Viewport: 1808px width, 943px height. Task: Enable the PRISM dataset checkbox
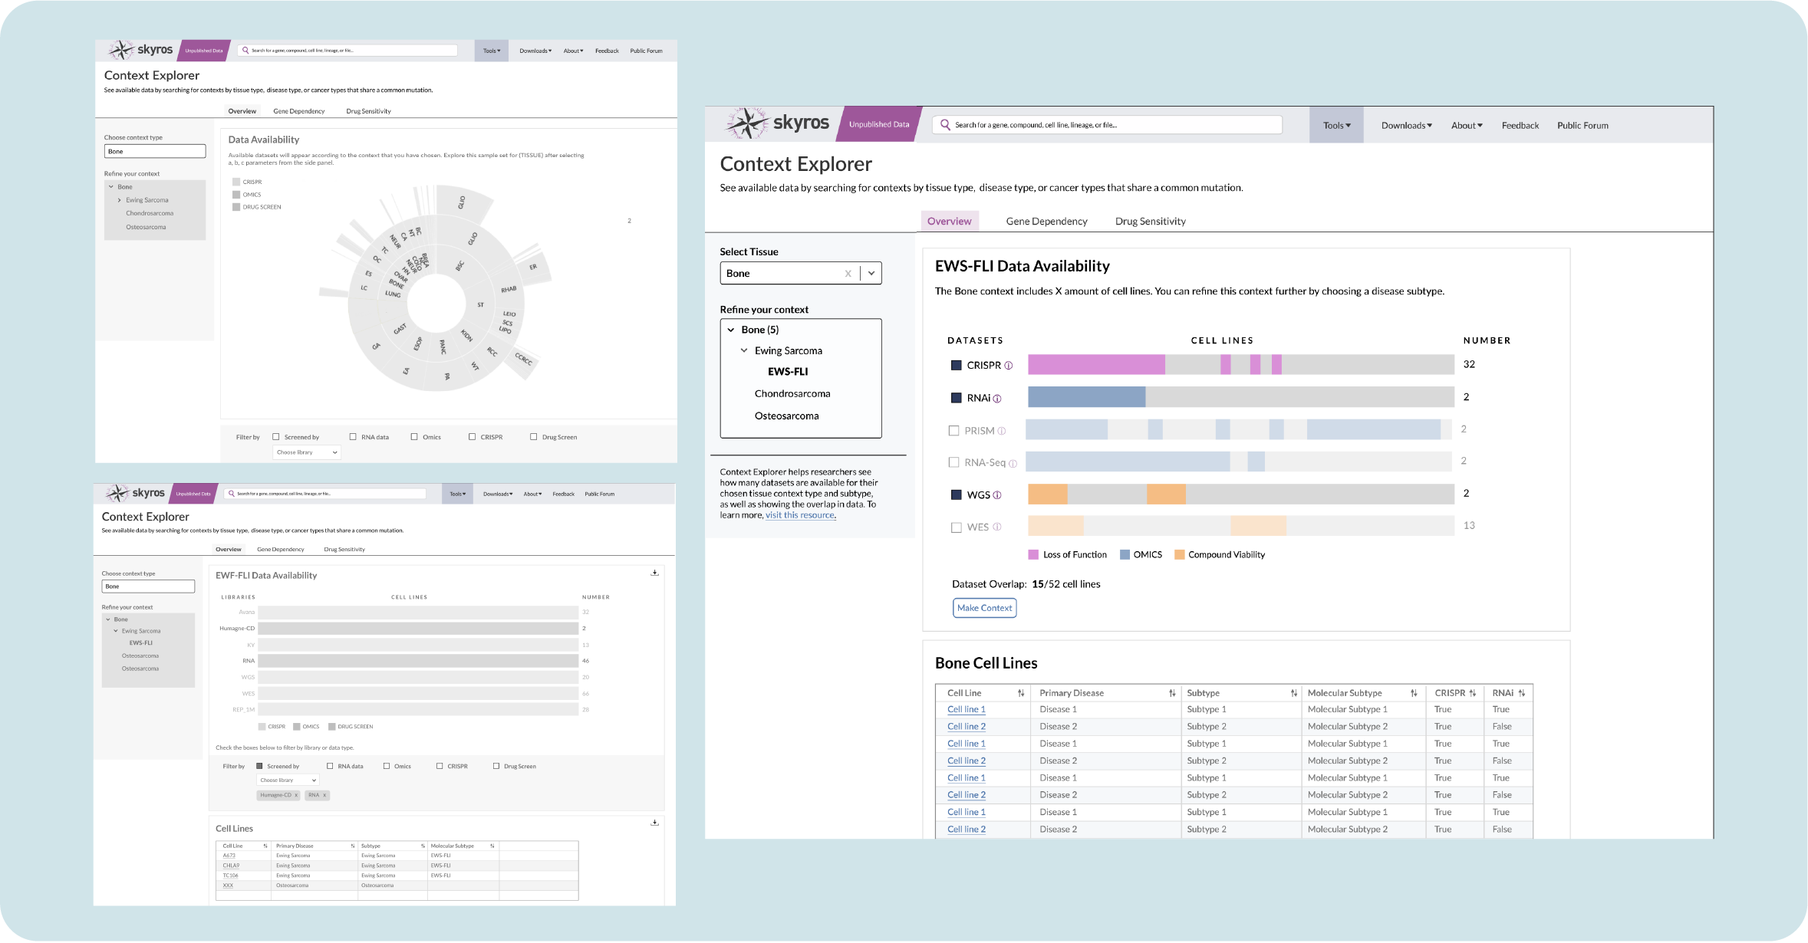(x=954, y=431)
